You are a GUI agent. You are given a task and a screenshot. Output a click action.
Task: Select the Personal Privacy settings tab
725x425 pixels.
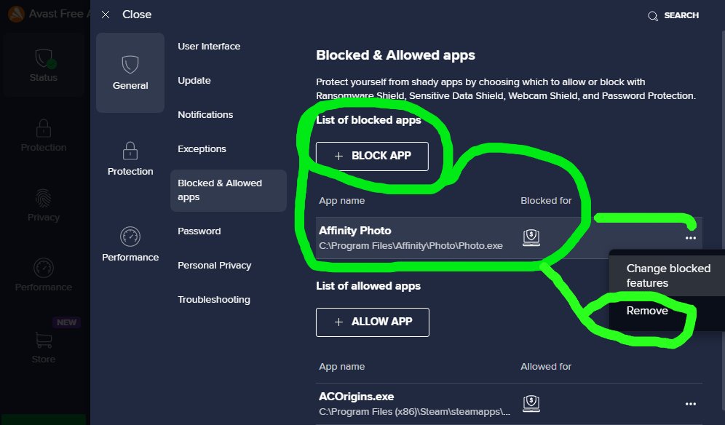[x=215, y=266]
